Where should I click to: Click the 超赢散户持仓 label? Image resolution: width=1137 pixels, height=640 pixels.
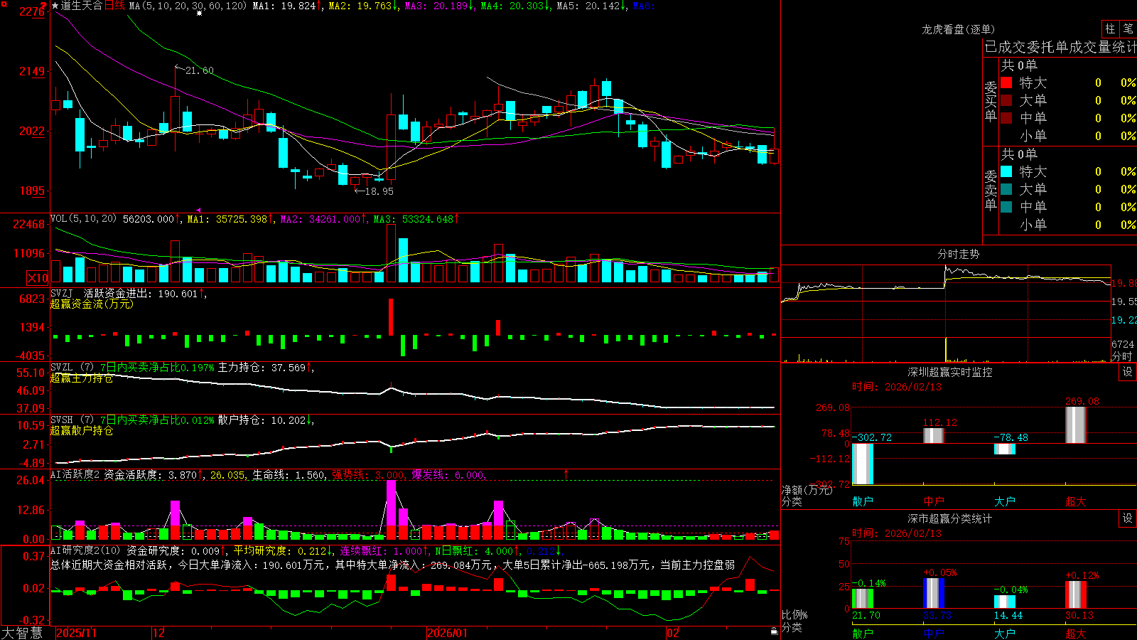[x=82, y=431]
